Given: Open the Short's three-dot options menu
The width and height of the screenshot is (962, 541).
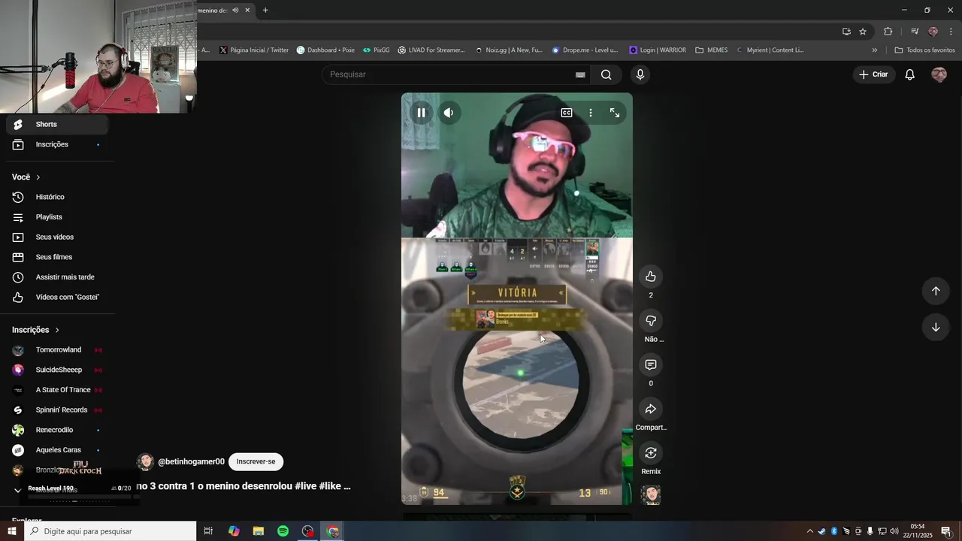Looking at the screenshot, I should 591,113.
